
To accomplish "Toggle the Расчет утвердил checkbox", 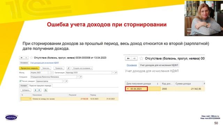I will click(x=20, y=81).
